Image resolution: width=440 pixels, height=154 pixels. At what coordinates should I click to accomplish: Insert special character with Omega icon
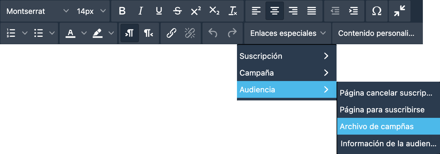pos(377,11)
